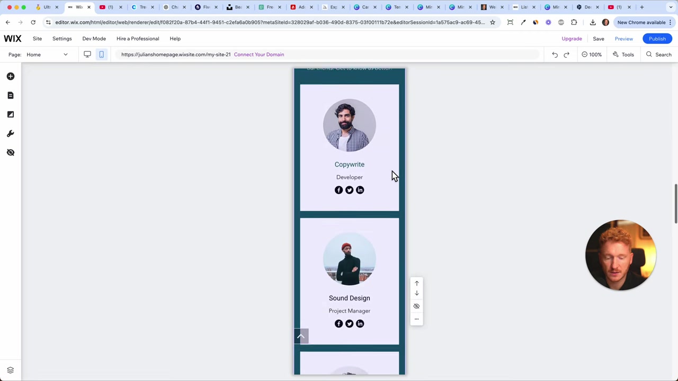This screenshot has height=381, width=678.
Task: Click New Chrome available button
Action: 645,22
